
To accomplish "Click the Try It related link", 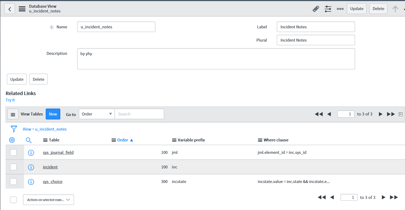I will tap(10, 100).
